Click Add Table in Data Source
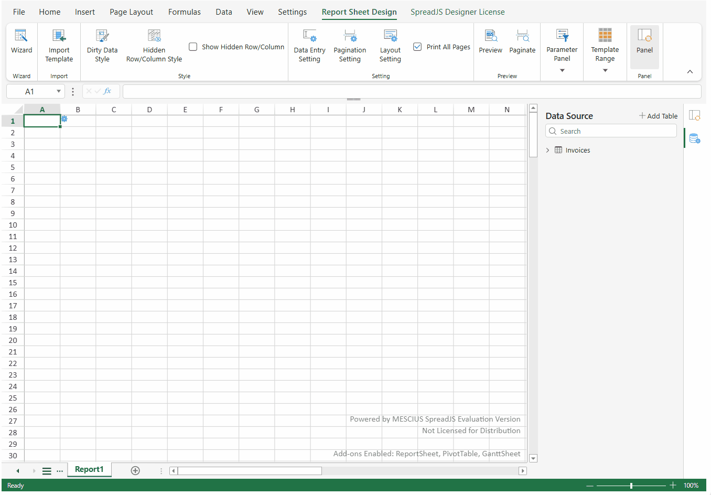The width and height of the screenshot is (711, 495). tap(658, 116)
